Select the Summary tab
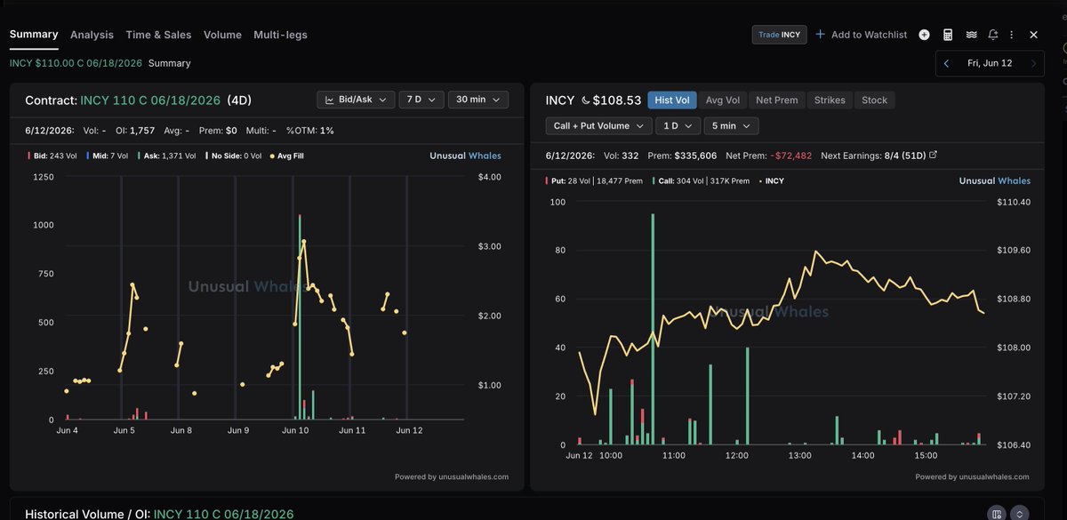Viewport: 1067px width, 520px height. (34, 34)
